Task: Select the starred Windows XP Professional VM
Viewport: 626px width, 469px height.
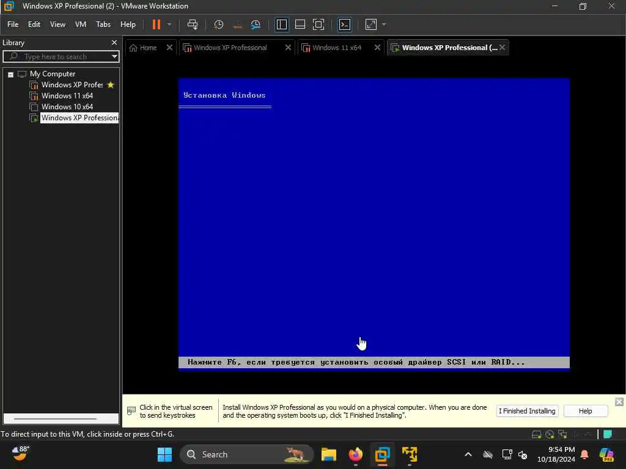Action: pos(72,85)
